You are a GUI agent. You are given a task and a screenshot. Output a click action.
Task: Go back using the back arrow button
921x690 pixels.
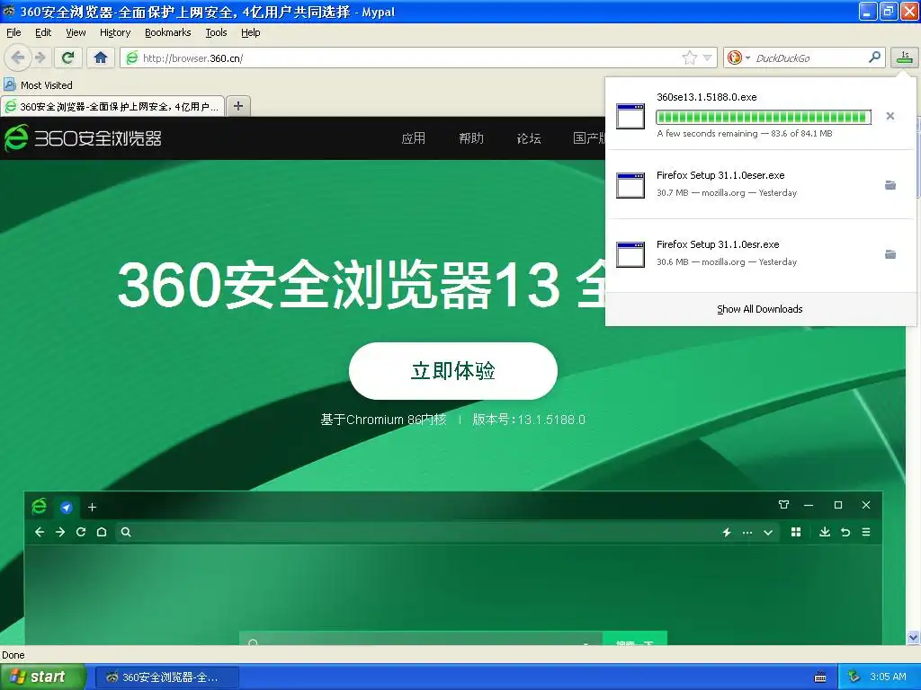click(18, 57)
